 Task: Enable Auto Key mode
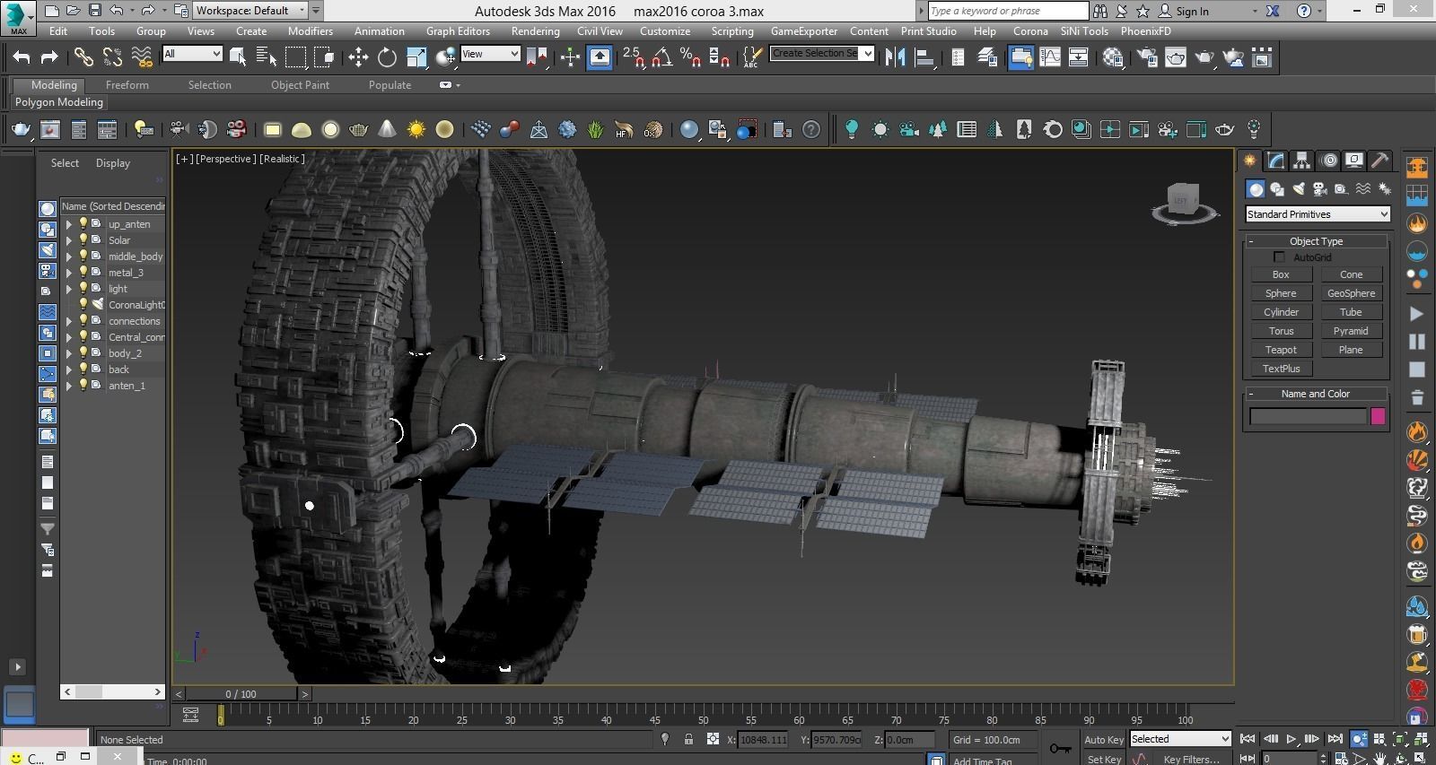(x=1103, y=740)
